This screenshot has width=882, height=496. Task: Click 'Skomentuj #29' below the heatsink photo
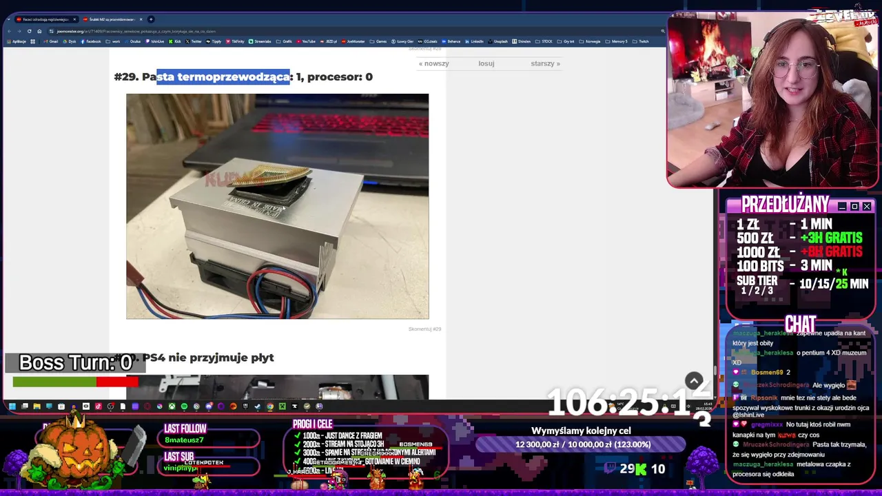(x=424, y=329)
